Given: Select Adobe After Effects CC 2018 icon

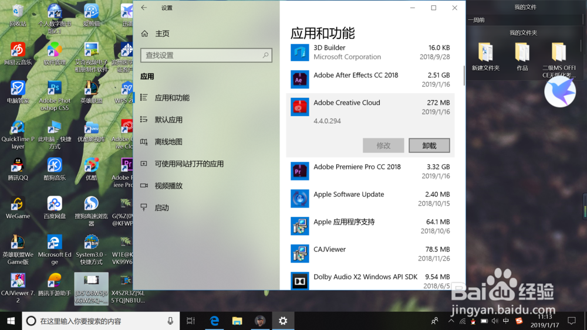Looking at the screenshot, I should [300, 80].
